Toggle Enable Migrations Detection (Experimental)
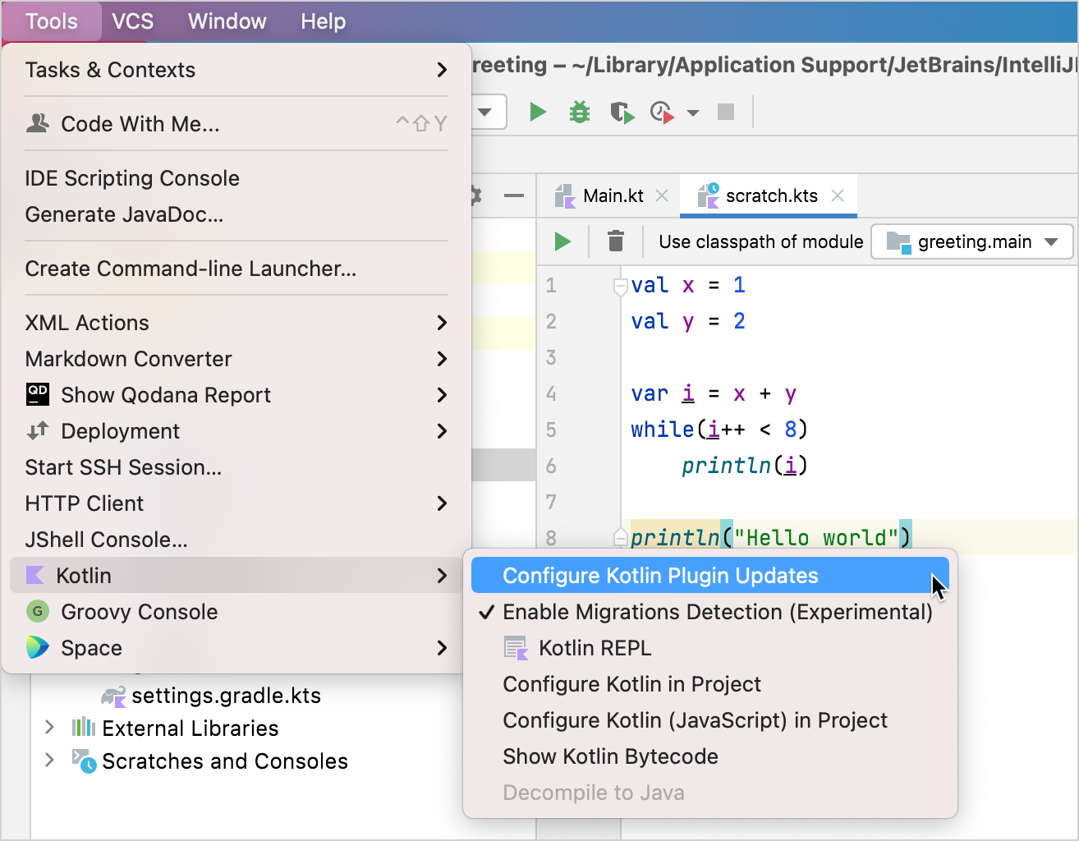This screenshot has height=841, width=1079. click(710, 612)
